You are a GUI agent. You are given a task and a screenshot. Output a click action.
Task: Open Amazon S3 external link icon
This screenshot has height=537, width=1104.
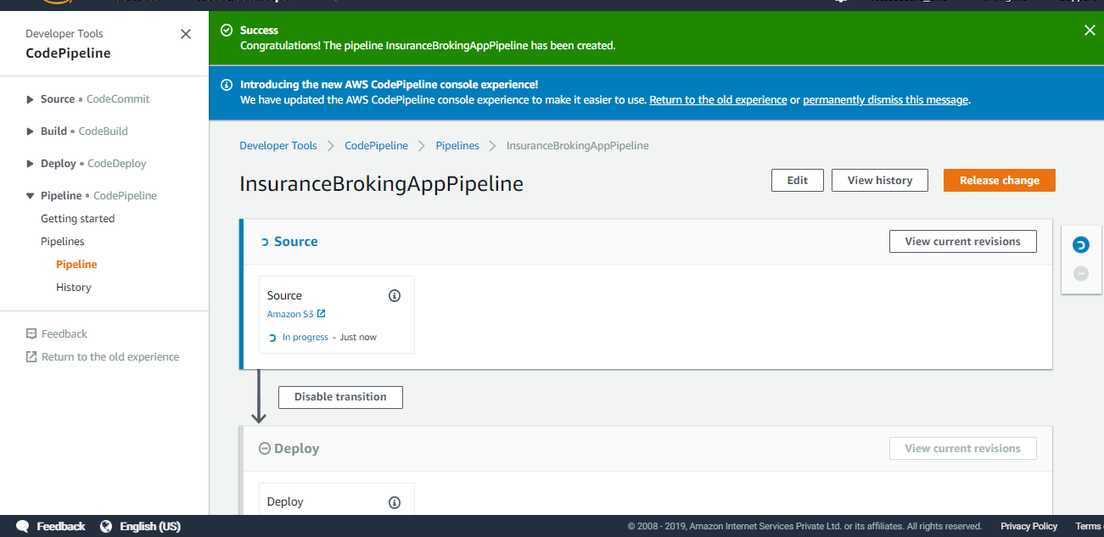click(x=321, y=314)
